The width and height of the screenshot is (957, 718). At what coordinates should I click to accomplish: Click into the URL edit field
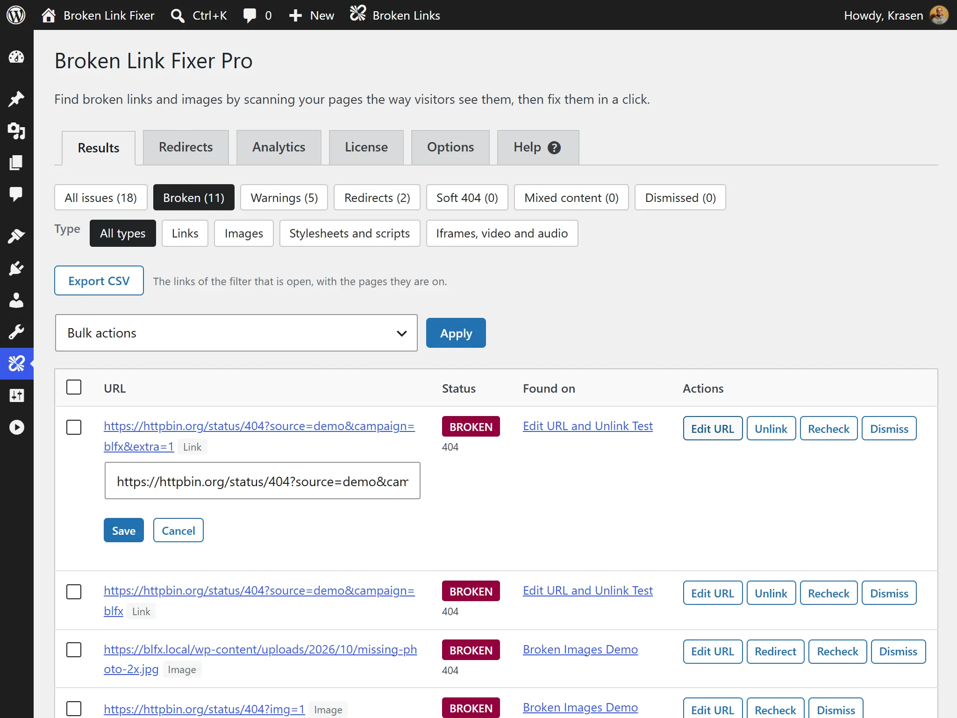point(263,481)
